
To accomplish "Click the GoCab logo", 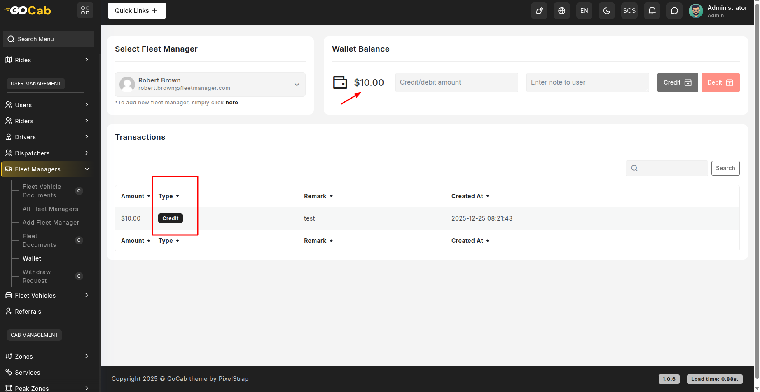I will pyautogui.click(x=28, y=10).
